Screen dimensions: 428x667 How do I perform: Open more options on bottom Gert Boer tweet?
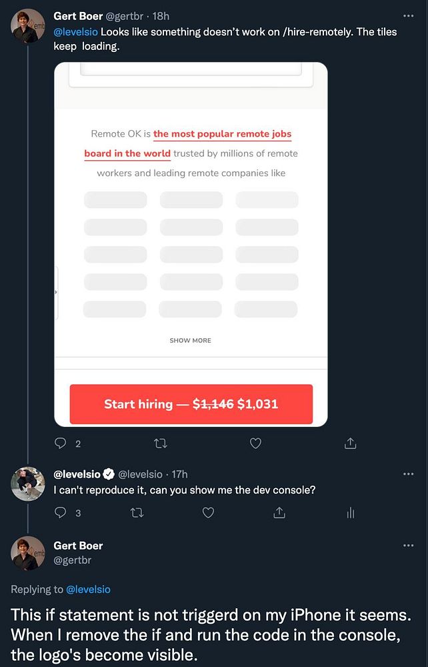point(408,546)
